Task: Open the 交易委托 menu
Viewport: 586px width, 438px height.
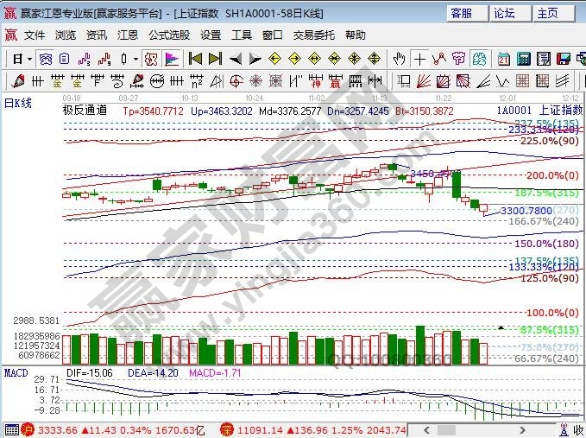Action: [x=313, y=35]
